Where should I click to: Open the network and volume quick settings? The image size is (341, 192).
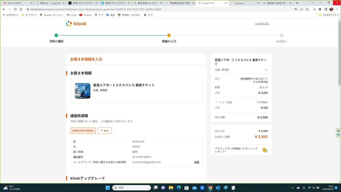coord(314,188)
